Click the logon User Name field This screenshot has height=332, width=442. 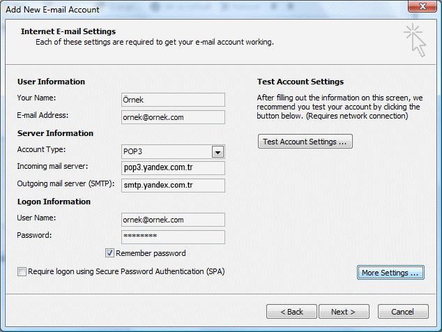(x=173, y=220)
